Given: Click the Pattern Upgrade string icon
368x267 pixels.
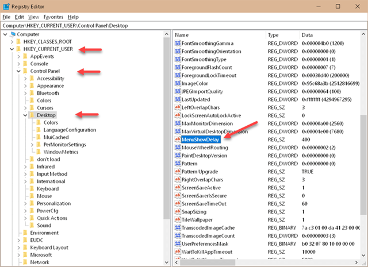Looking at the screenshot, I should tap(178, 171).
